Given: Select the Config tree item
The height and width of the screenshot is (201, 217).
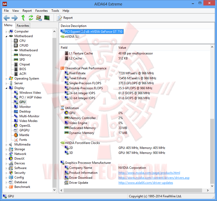Looking at the screenshot, I should [19, 177].
